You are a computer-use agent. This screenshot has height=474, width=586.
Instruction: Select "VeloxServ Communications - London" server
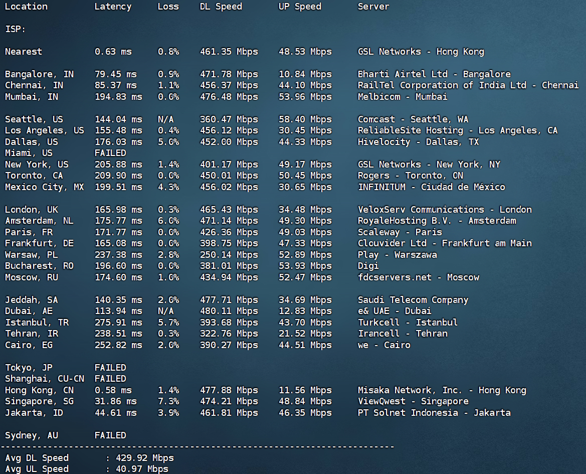[445, 210]
